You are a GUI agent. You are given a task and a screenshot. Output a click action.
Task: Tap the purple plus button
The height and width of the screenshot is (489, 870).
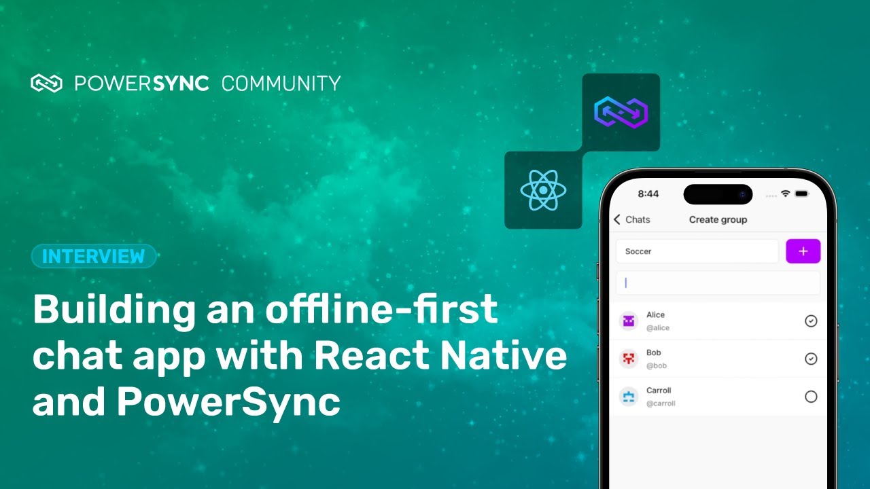(x=803, y=251)
